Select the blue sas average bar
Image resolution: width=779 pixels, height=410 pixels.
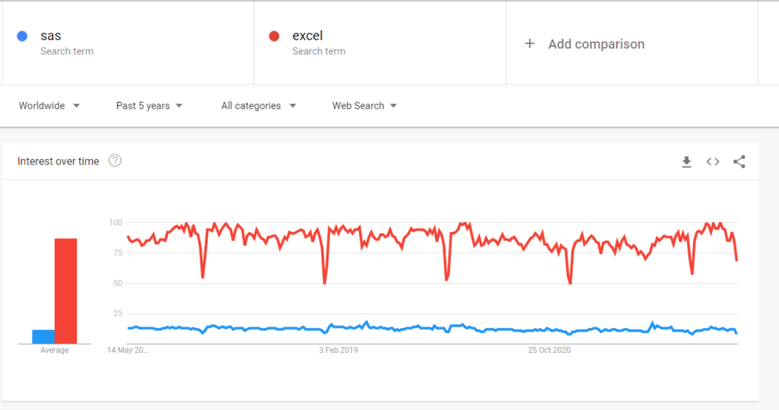tap(43, 336)
